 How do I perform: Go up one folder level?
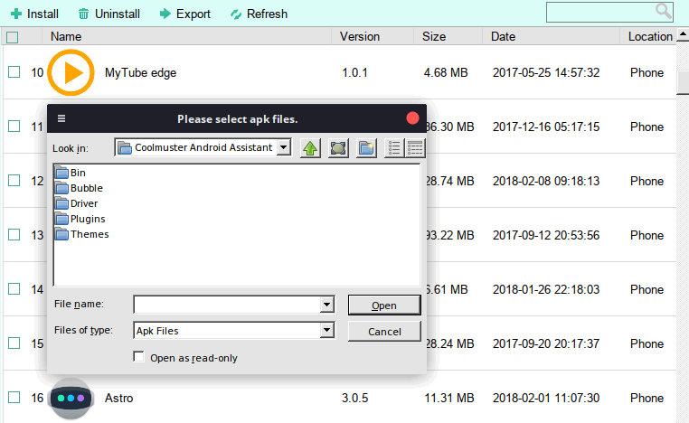[x=310, y=148]
